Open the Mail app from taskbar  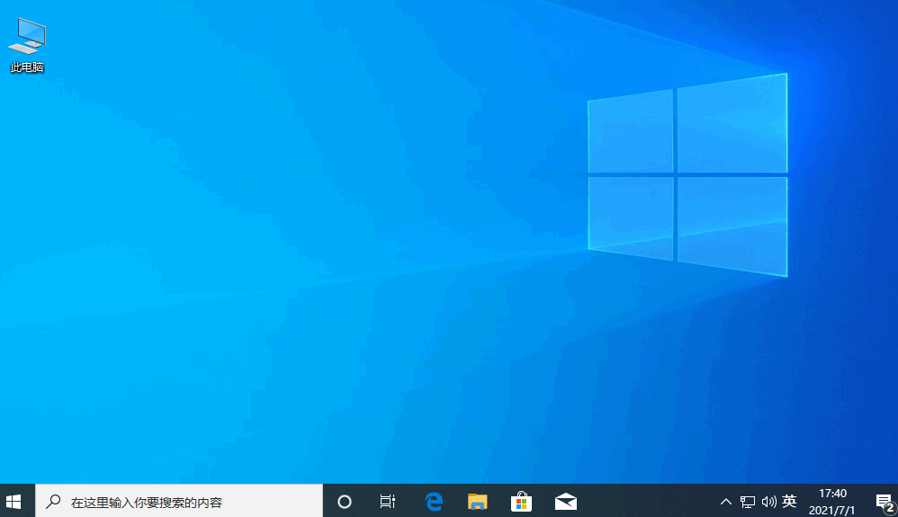[x=565, y=502]
